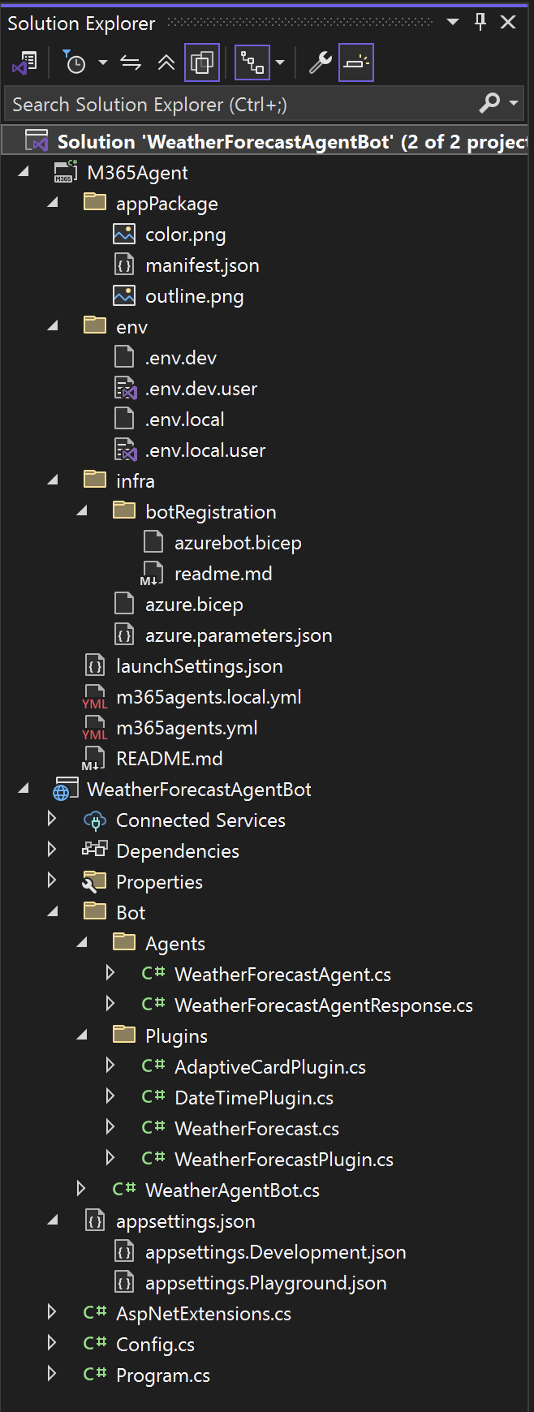The image size is (534, 1412).
Task: Toggle visibility of solution scope nodes icon
Action: (252, 62)
